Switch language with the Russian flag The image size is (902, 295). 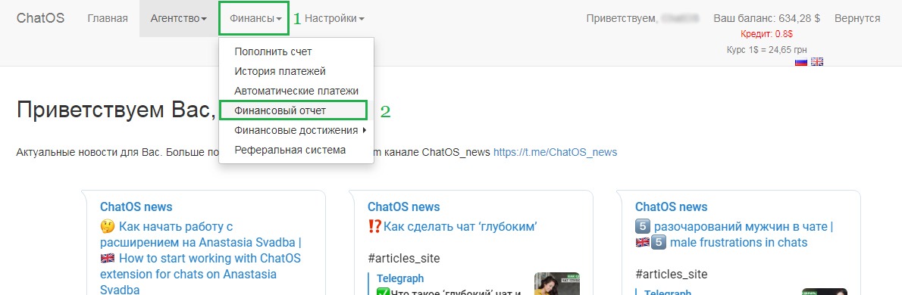800,61
